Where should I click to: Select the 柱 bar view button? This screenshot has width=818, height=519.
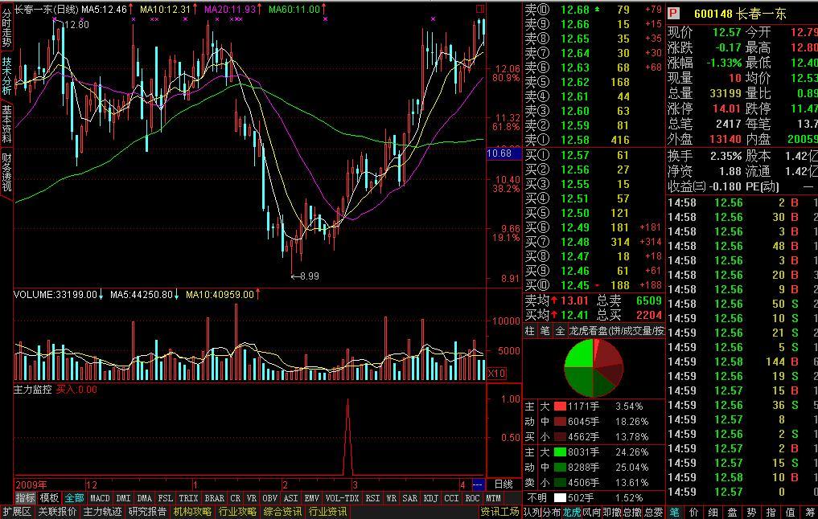tap(530, 331)
